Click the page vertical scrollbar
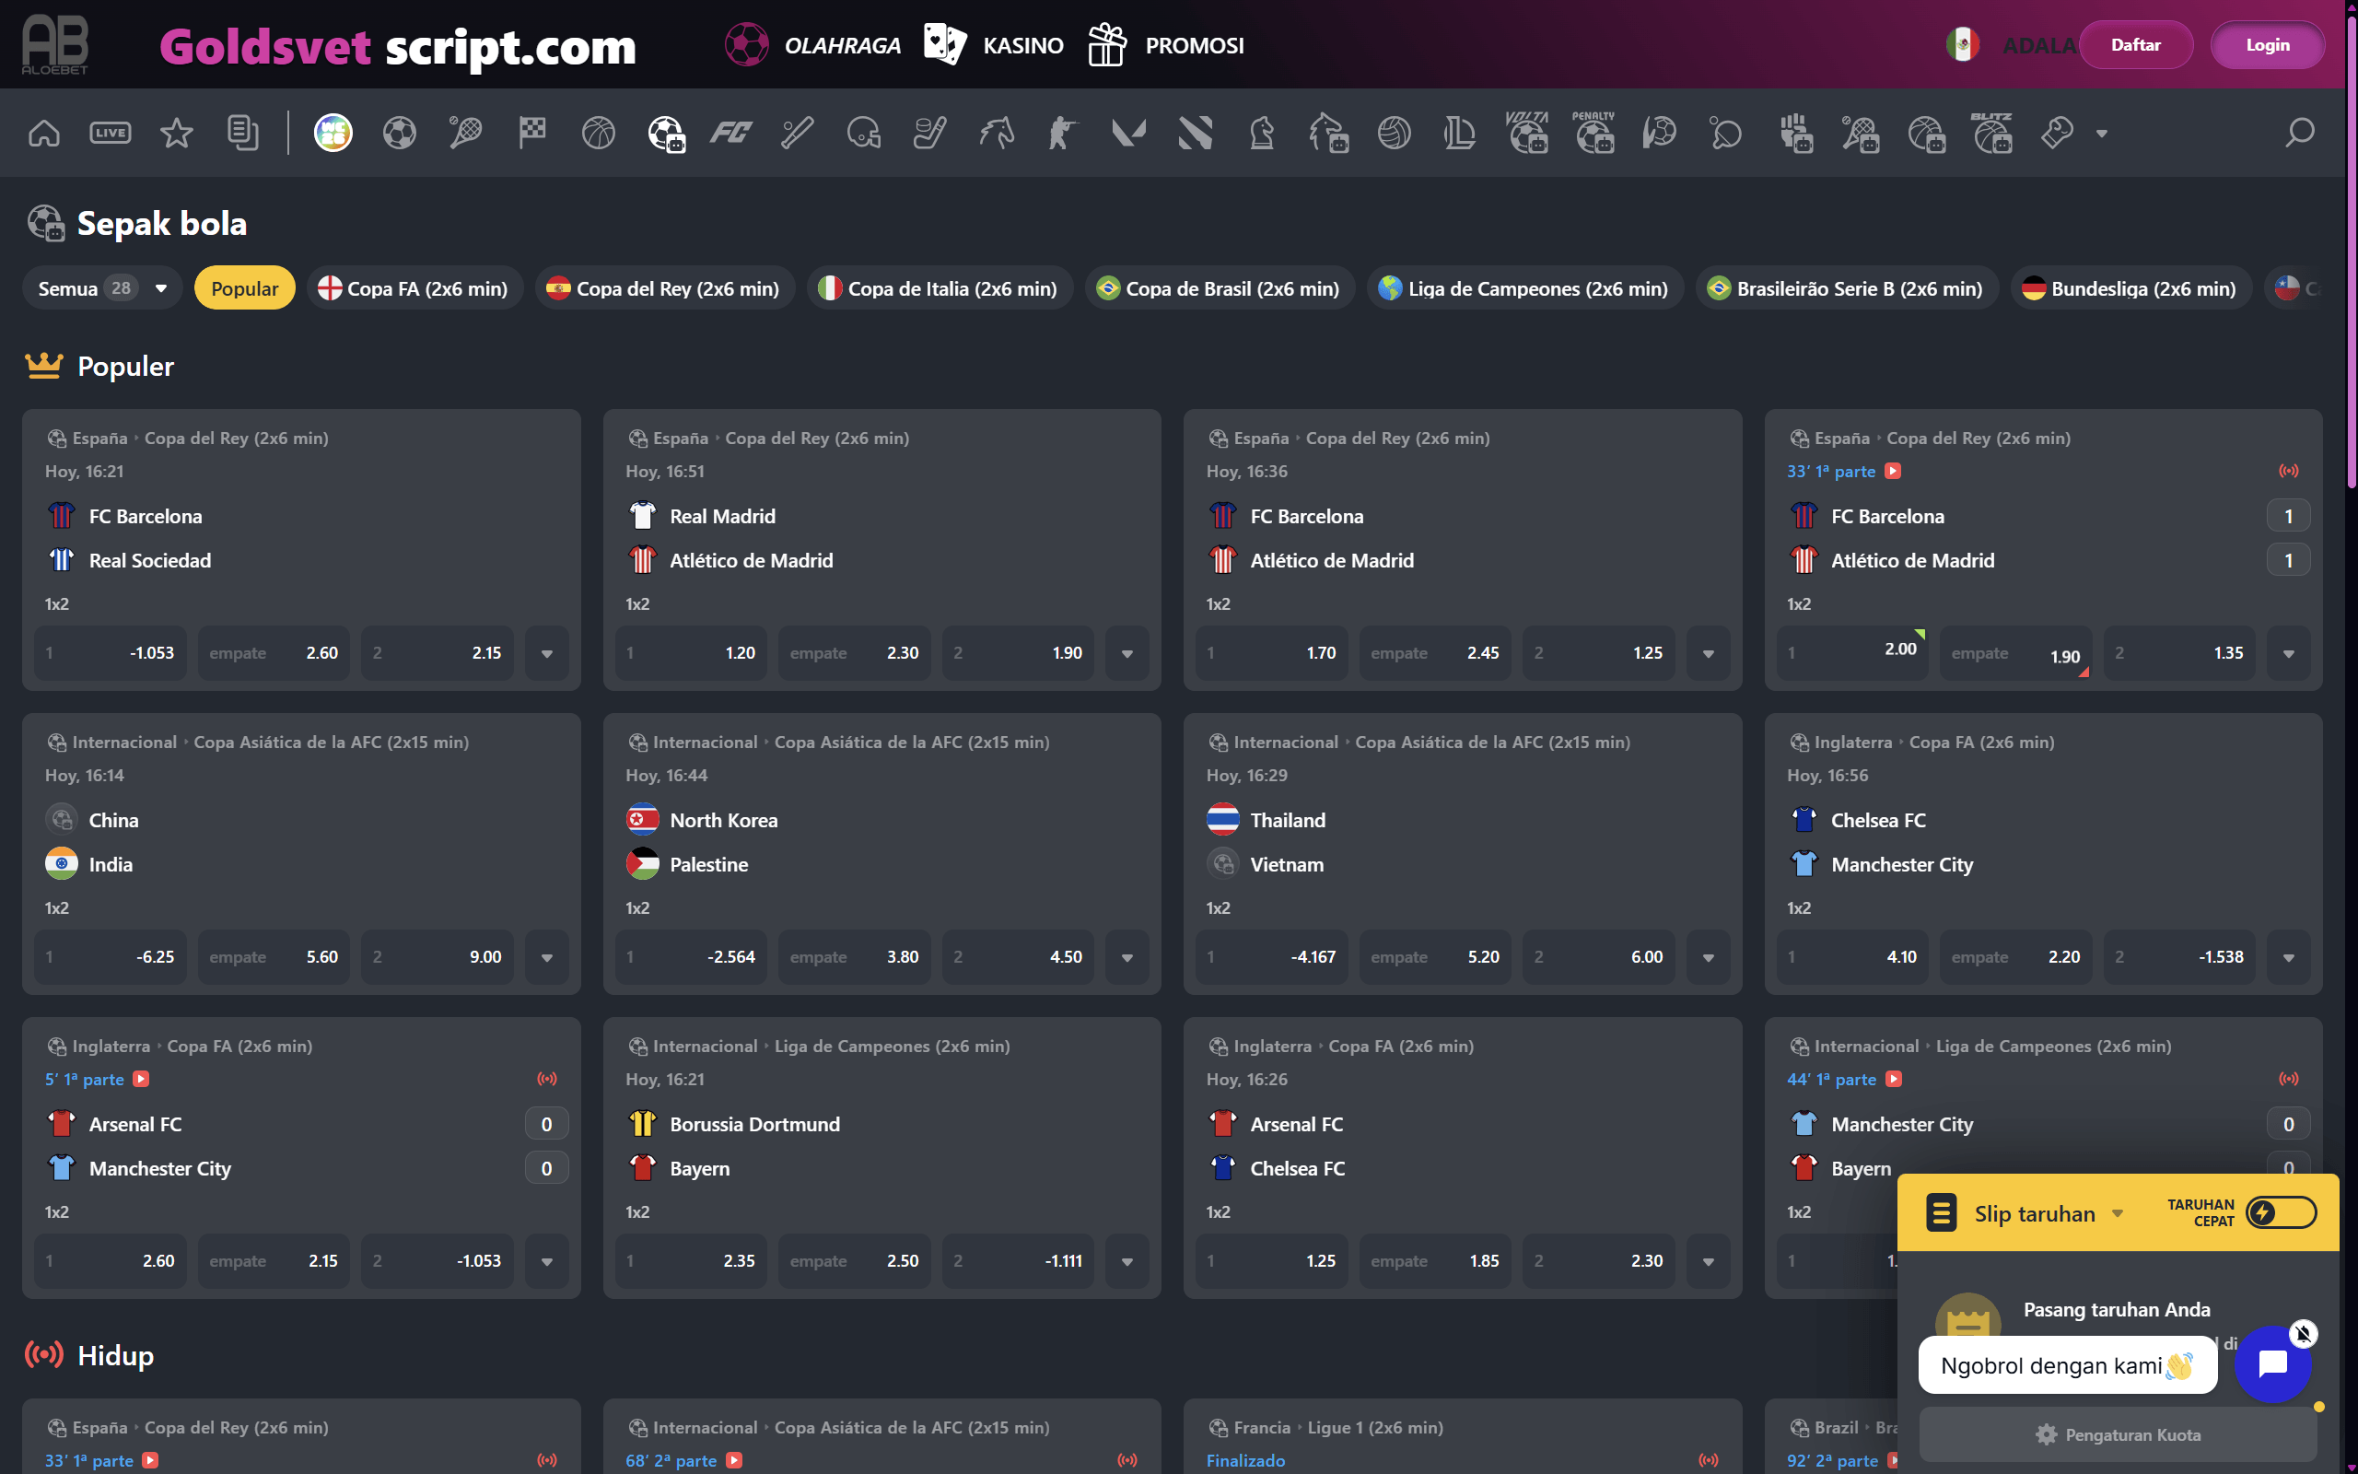2358x1474 pixels. pos(2352,253)
